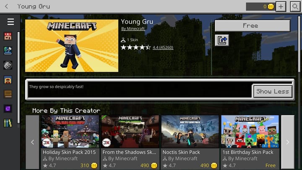Open the Noctis Skin Pack item

click(x=190, y=142)
